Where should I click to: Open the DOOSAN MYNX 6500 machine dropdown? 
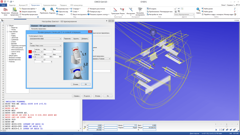click(60, 39)
